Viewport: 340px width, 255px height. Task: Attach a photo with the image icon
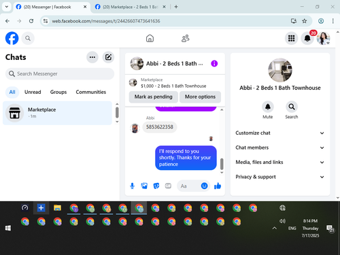click(x=144, y=186)
